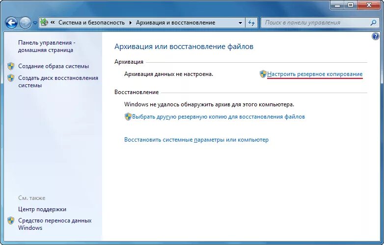Click shield icon next to 'Настроить резервное копирование'
The image size is (384, 245).
[x=263, y=74]
